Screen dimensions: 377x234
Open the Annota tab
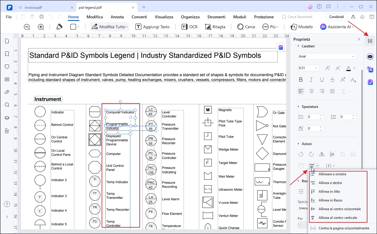point(117,17)
